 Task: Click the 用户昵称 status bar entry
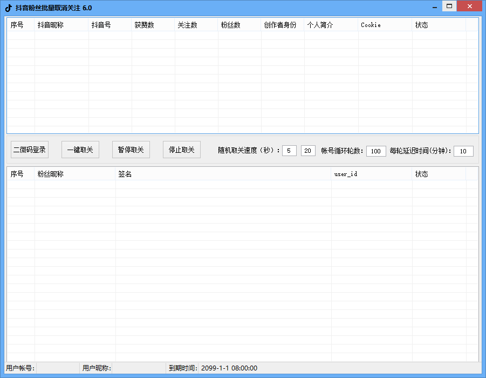pos(97,368)
